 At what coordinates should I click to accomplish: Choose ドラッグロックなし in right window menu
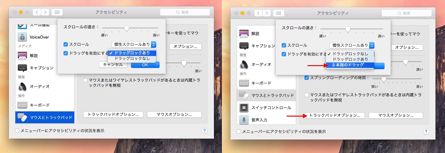coord(350,54)
